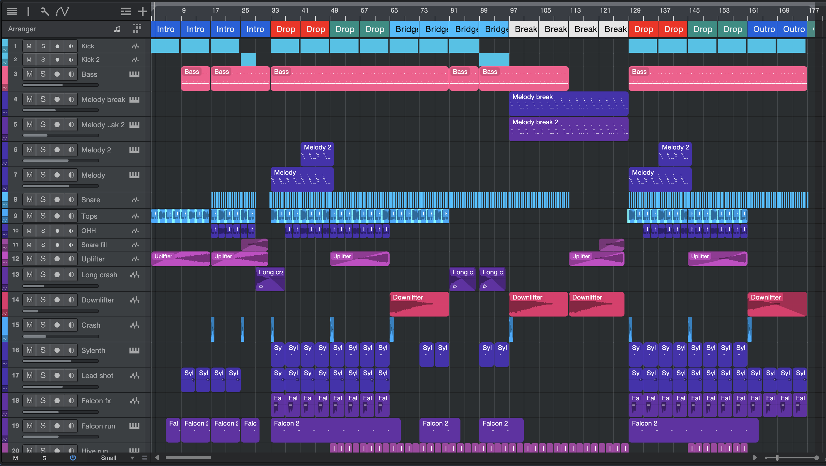This screenshot has width=826, height=466.
Task: Click the keyboard instrument icon on Bass track
Action: (134, 74)
